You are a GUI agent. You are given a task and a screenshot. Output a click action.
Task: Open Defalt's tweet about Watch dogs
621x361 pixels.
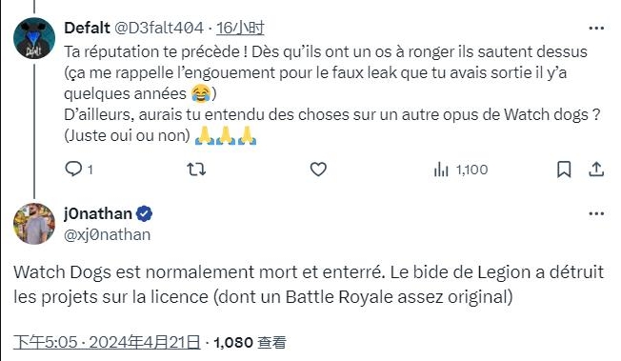point(331,93)
